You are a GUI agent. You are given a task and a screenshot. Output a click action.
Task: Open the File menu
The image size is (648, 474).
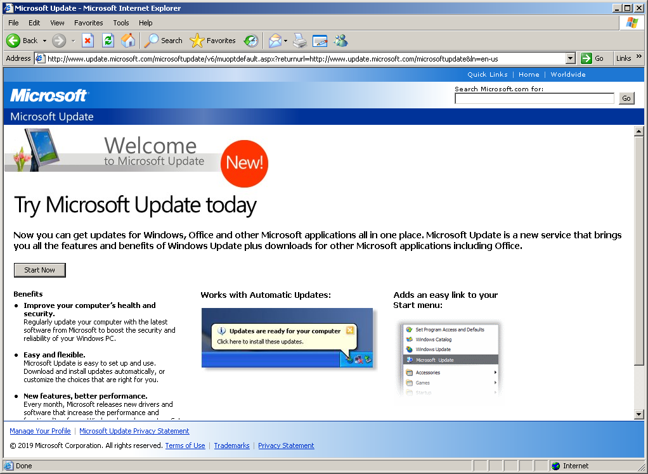[x=13, y=23]
